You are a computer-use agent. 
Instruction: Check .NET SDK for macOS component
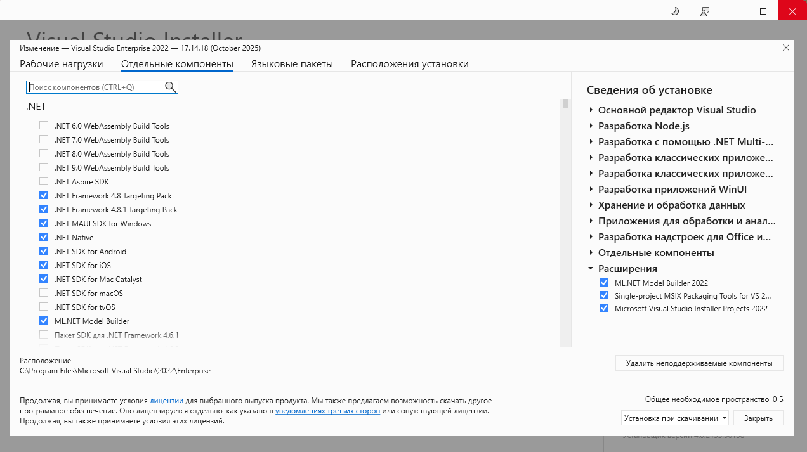point(44,294)
